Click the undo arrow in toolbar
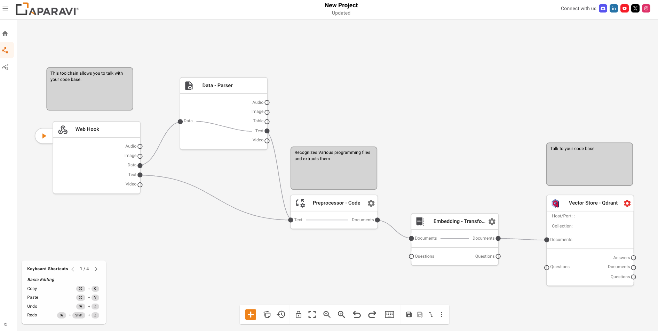The image size is (658, 331). 357,315
